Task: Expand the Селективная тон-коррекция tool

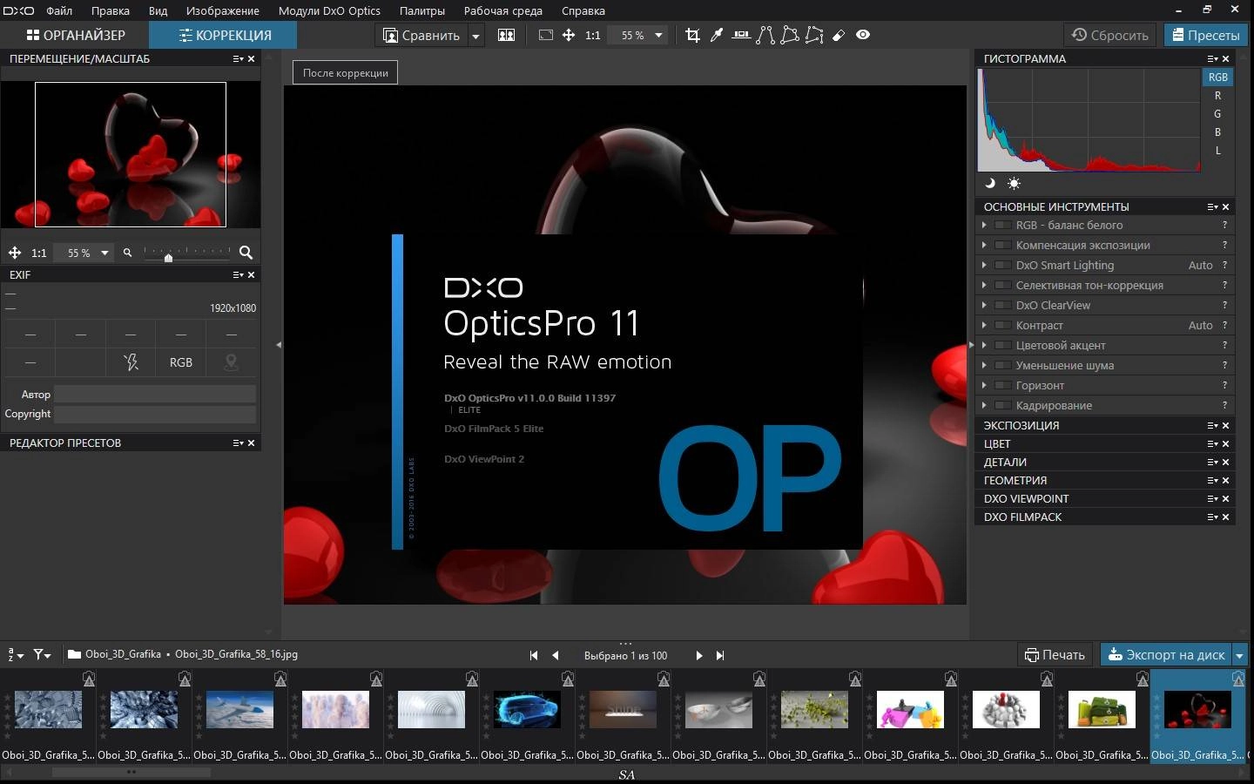Action: 984,285
